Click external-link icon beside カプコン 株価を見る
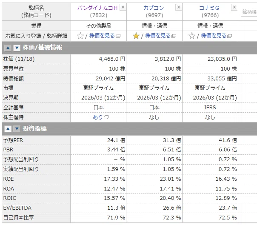 [x=174, y=36]
